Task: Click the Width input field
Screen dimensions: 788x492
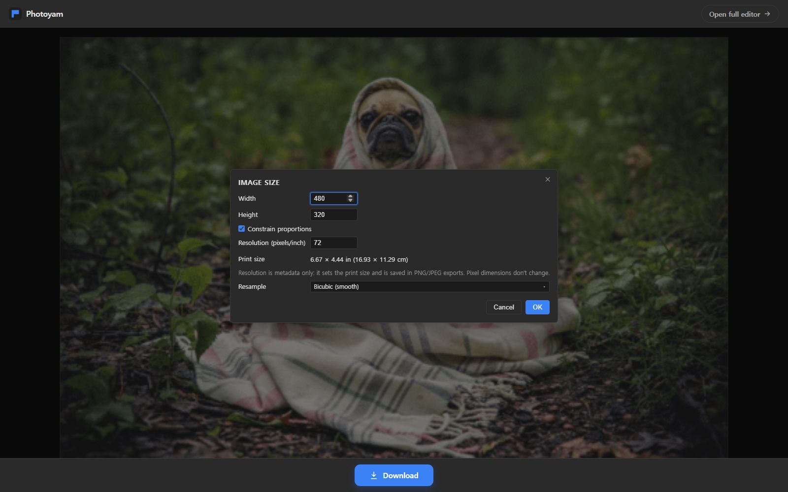Action: click(x=333, y=198)
